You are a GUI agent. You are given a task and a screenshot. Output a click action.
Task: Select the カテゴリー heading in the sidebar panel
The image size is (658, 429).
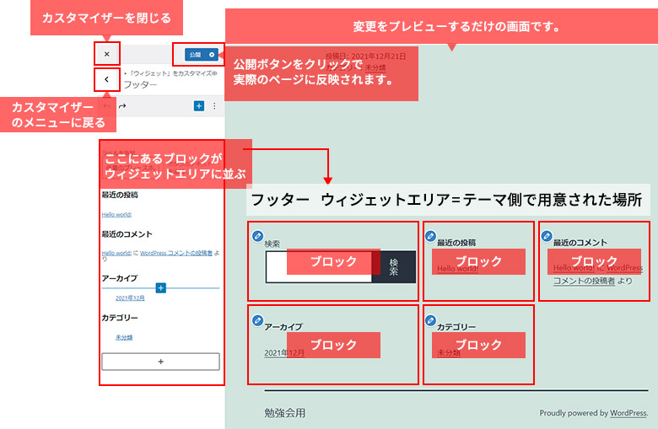pos(120,318)
